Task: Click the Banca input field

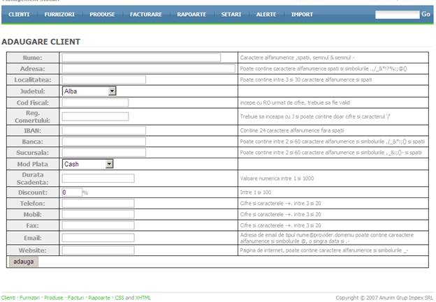Action: [x=103, y=142]
